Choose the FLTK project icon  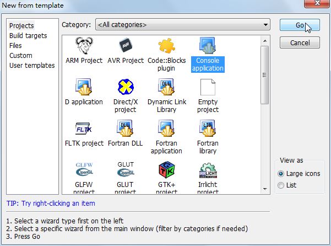(x=84, y=129)
